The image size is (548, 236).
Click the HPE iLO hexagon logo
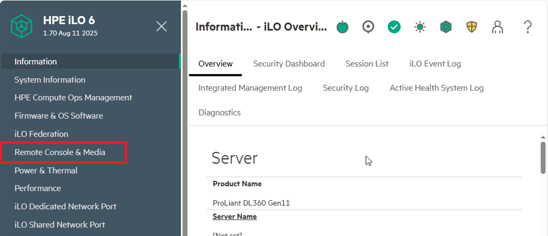[22, 26]
